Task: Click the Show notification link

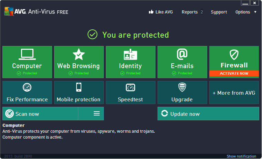Action: (x=241, y=156)
